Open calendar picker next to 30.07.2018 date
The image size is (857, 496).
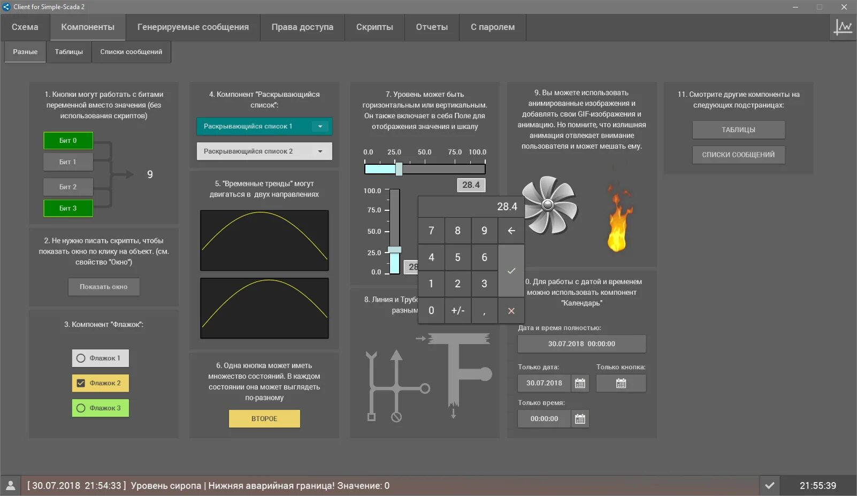point(580,383)
